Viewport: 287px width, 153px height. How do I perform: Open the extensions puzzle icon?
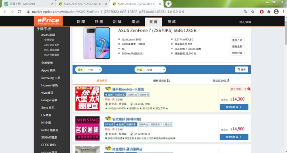tap(269, 12)
